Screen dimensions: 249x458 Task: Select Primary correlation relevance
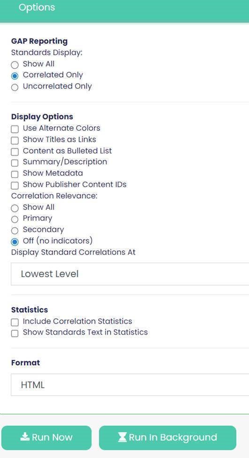pos(15,219)
